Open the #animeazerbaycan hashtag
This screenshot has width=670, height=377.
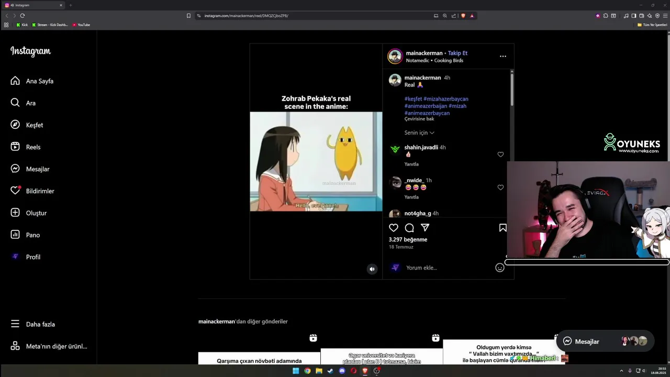click(x=427, y=113)
